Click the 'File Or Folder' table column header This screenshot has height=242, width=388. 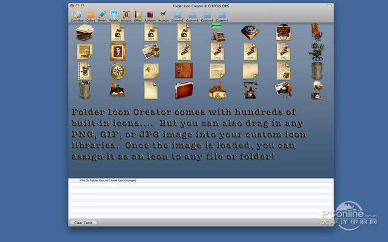point(205,181)
